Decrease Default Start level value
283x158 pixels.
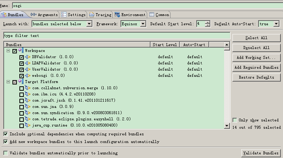[x=208, y=25]
